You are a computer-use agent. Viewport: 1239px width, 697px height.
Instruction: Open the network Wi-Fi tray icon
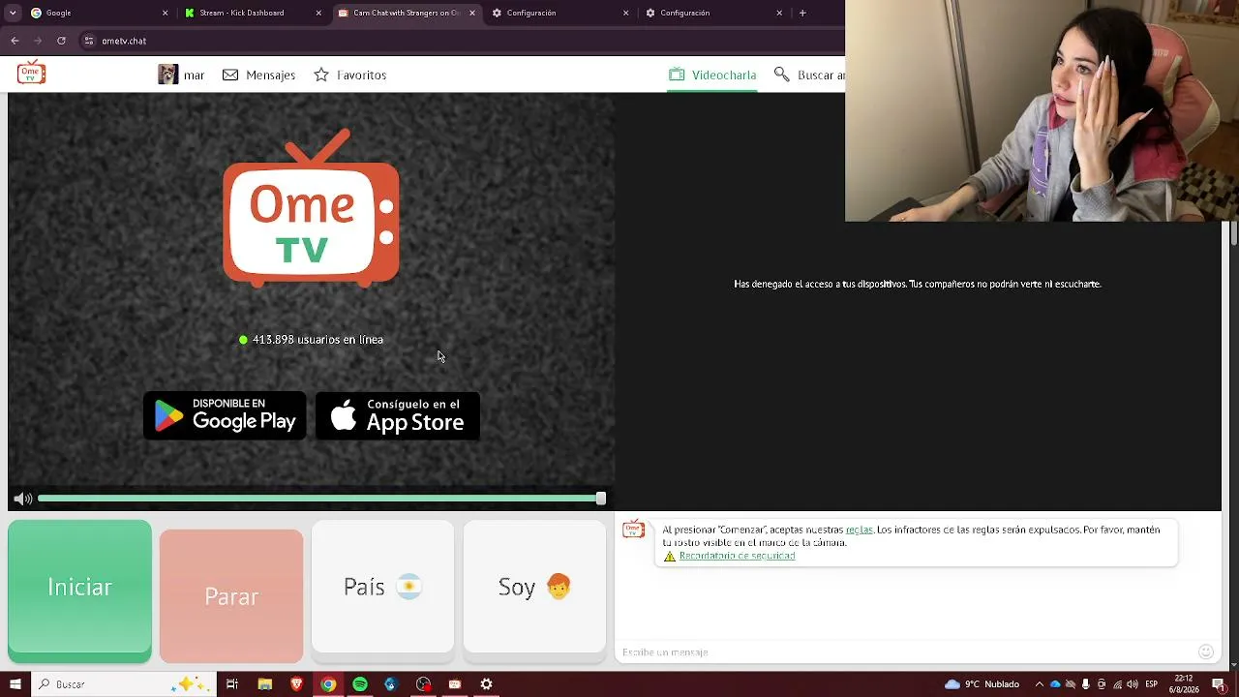click(x=1117, y=684)
